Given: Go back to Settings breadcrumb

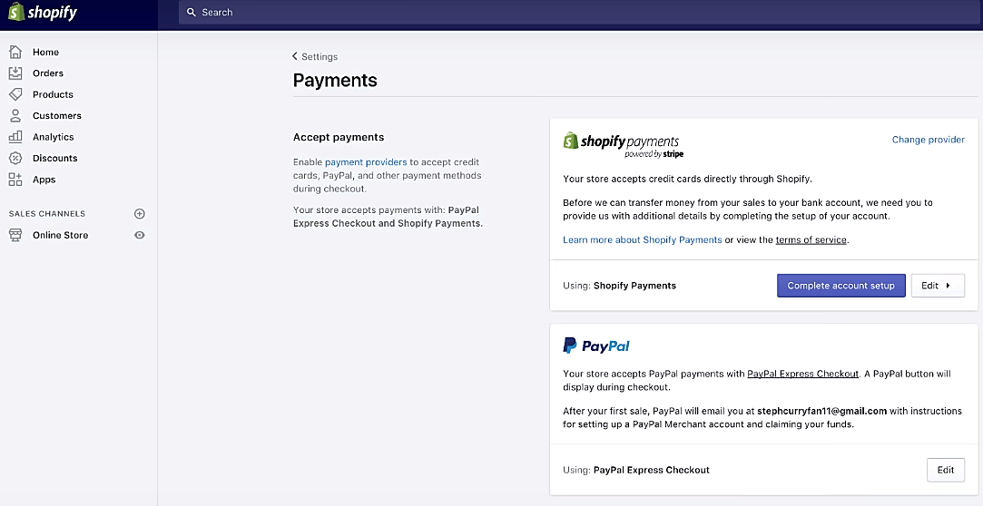Looking at the screenshot, I should click(319, 56).
